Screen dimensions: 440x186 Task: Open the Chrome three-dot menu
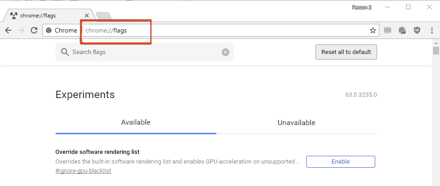tap(432, 30)
